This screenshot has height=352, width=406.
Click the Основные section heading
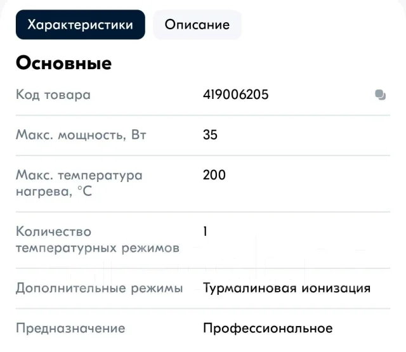point(63,63)
